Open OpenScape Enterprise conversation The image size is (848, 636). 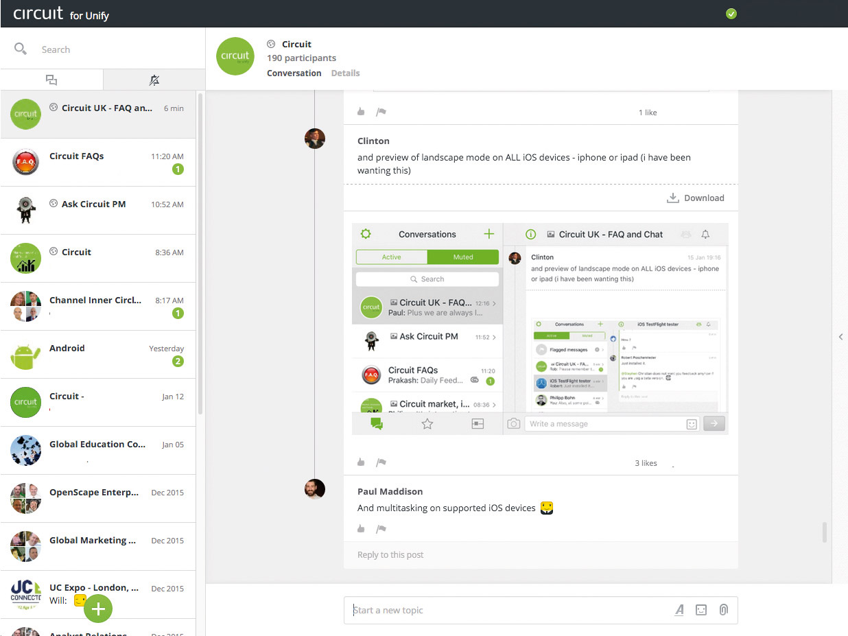98,498
